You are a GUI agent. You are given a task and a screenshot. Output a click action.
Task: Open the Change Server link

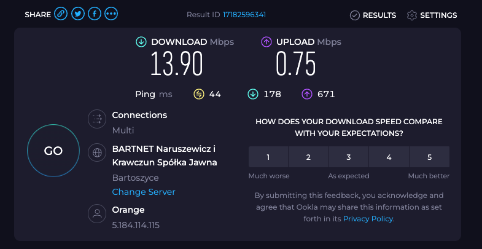(x=144, y=192)
